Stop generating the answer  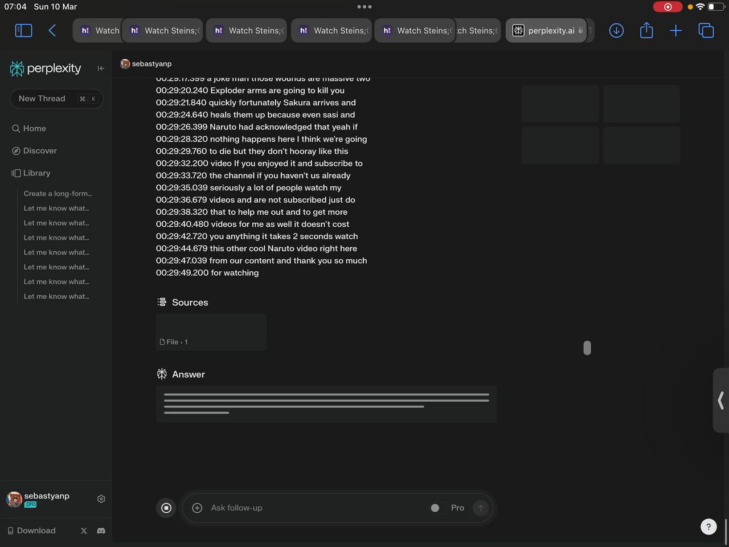point(166,508)
